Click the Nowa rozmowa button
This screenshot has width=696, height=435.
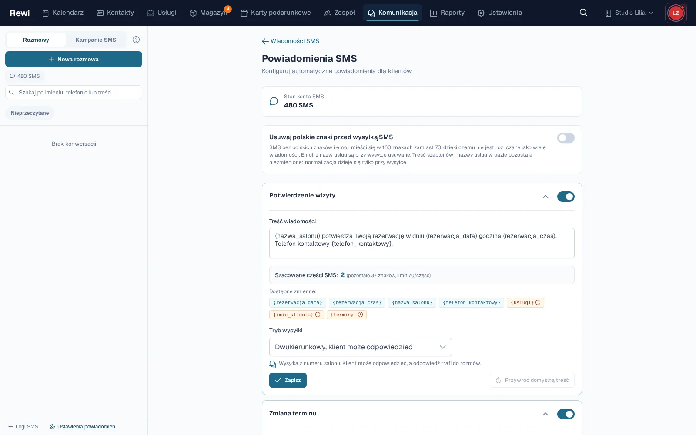click(74, 59)
